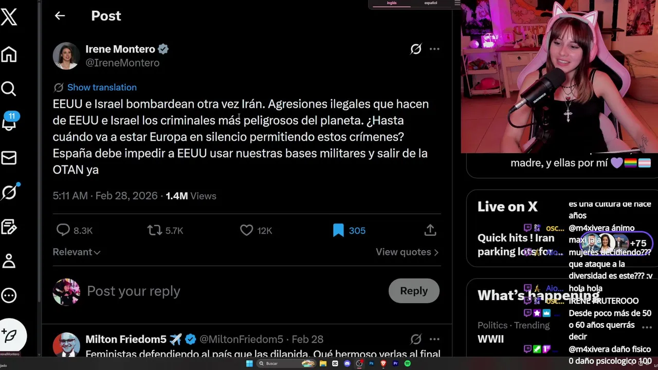Viewport: 658px width, 370px height.
Task: Go to X Home via house icon
Action: coord(9,54)
